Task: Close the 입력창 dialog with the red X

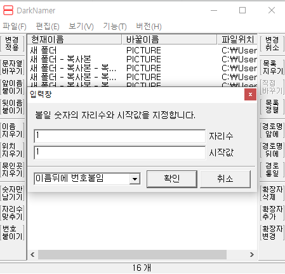Action: click(x=250, y=95)
